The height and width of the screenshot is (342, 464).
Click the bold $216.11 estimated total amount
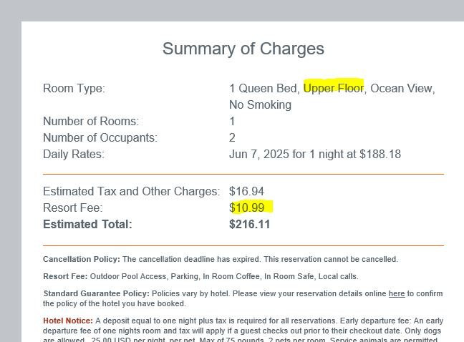[x=249, y=224]
